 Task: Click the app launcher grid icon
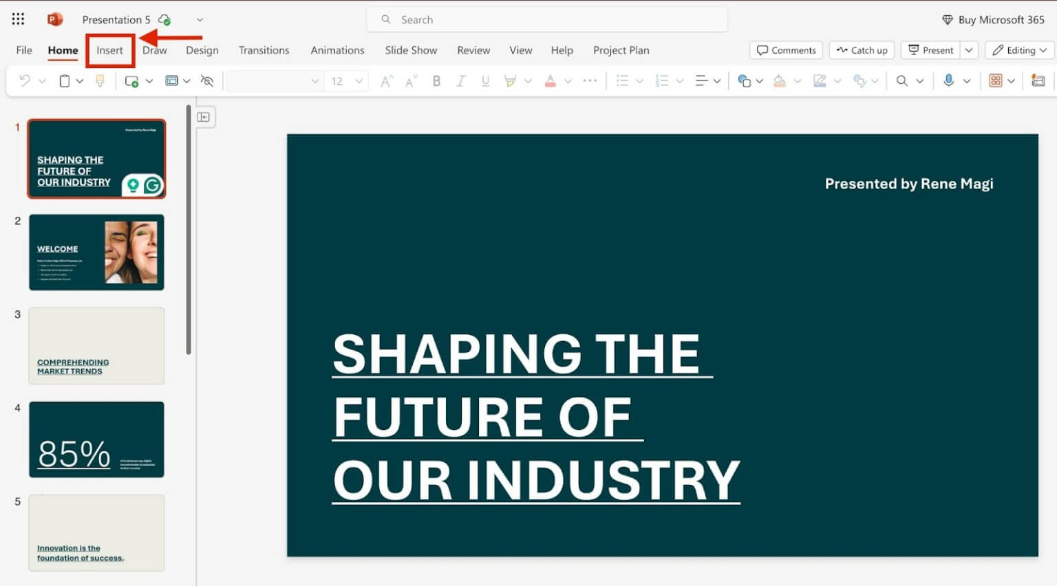(18, 19)
